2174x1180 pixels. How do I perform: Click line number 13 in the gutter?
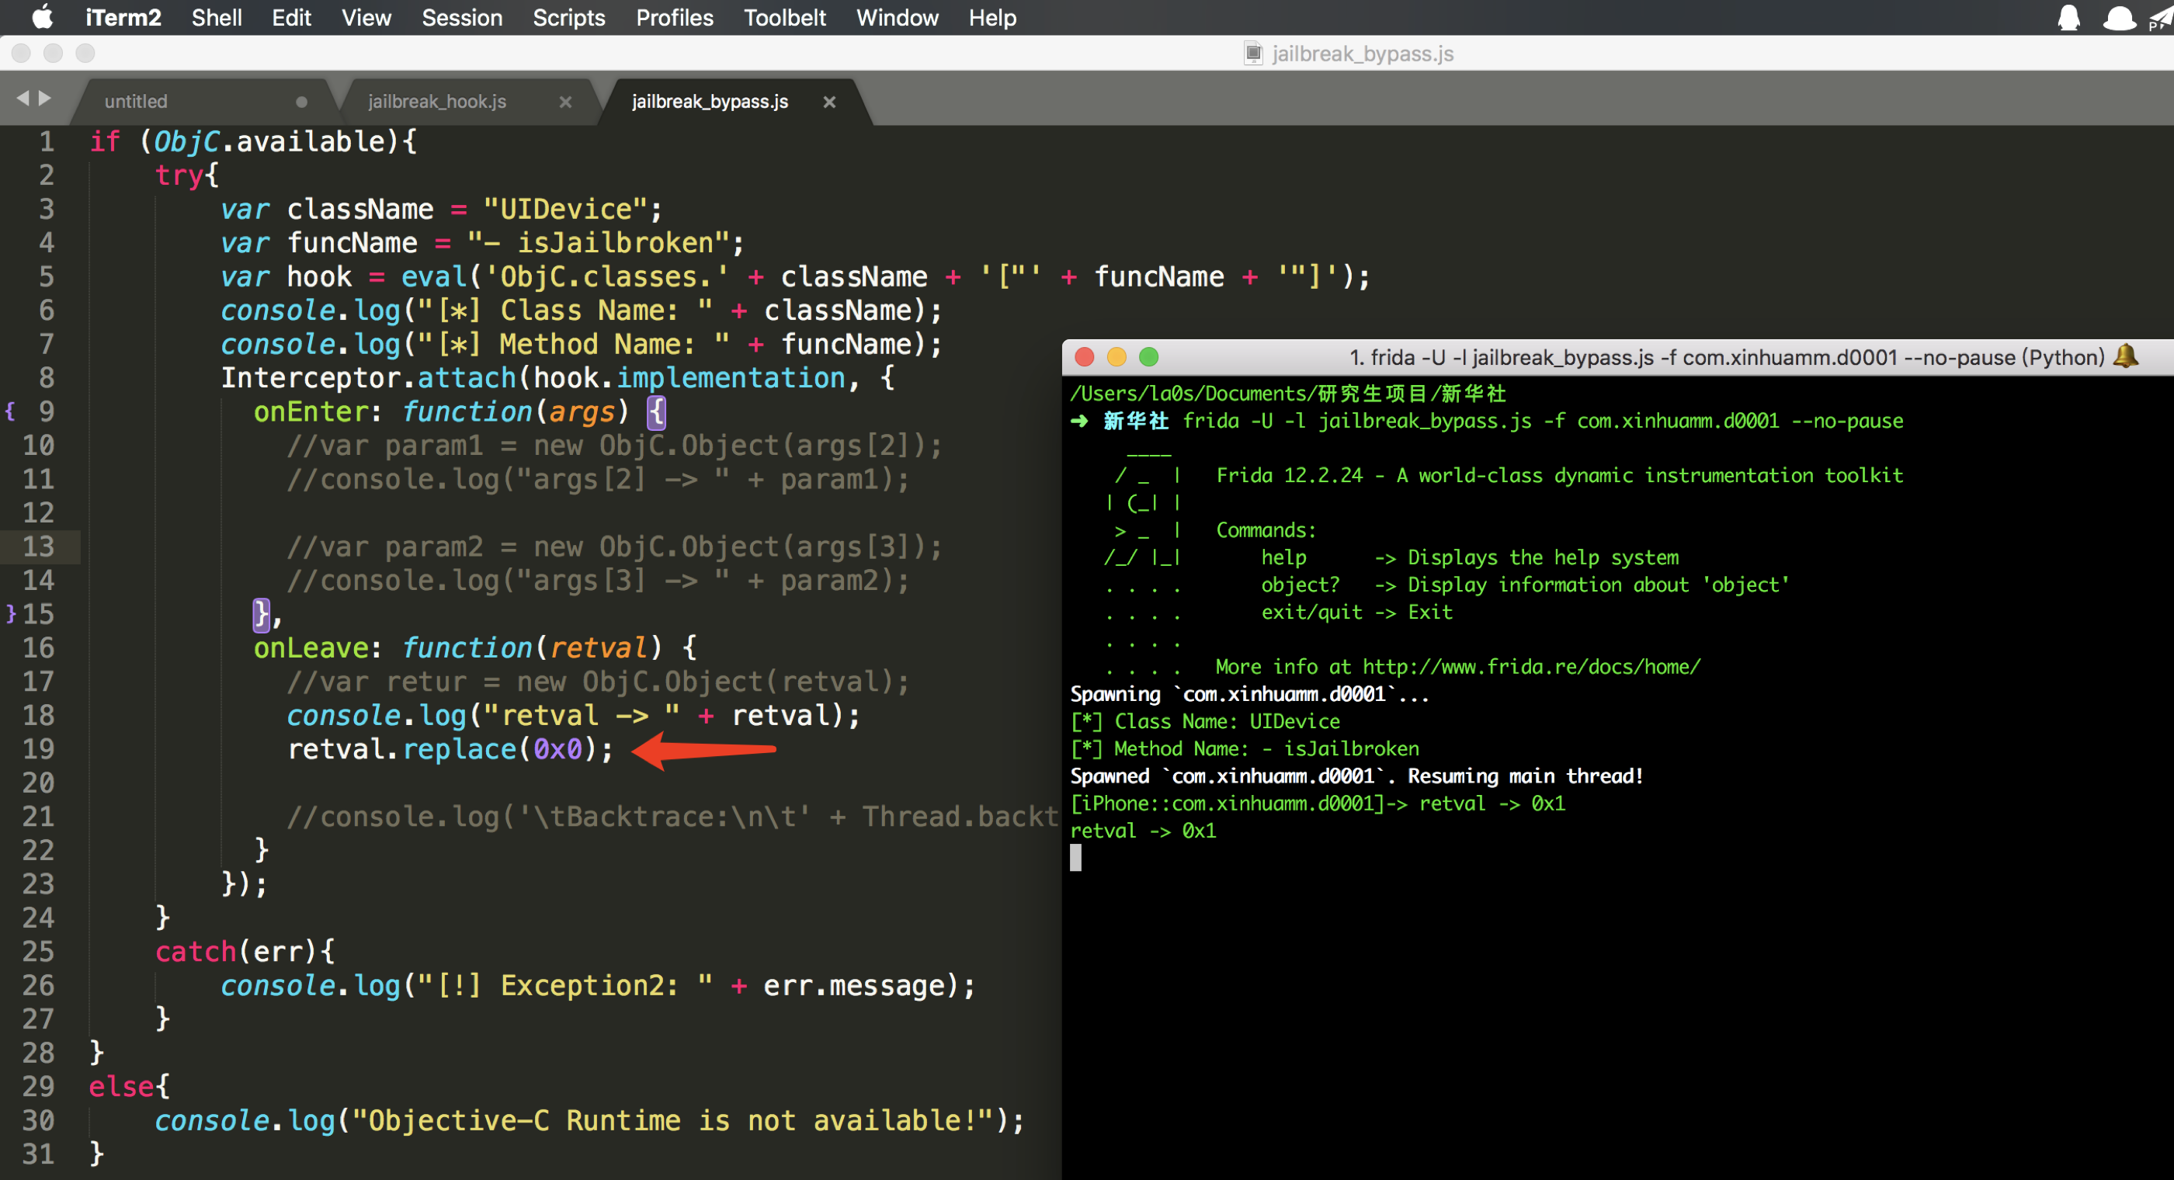click(x=39, y=546)
